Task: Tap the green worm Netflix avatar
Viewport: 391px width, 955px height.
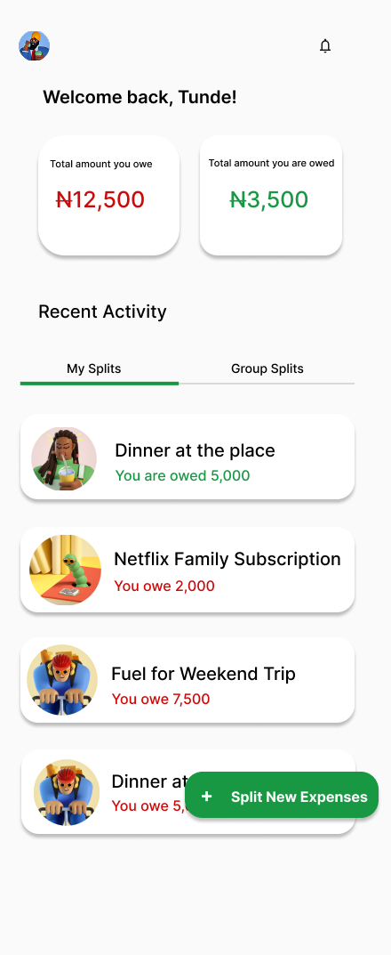Action: [x=65, y=571]
